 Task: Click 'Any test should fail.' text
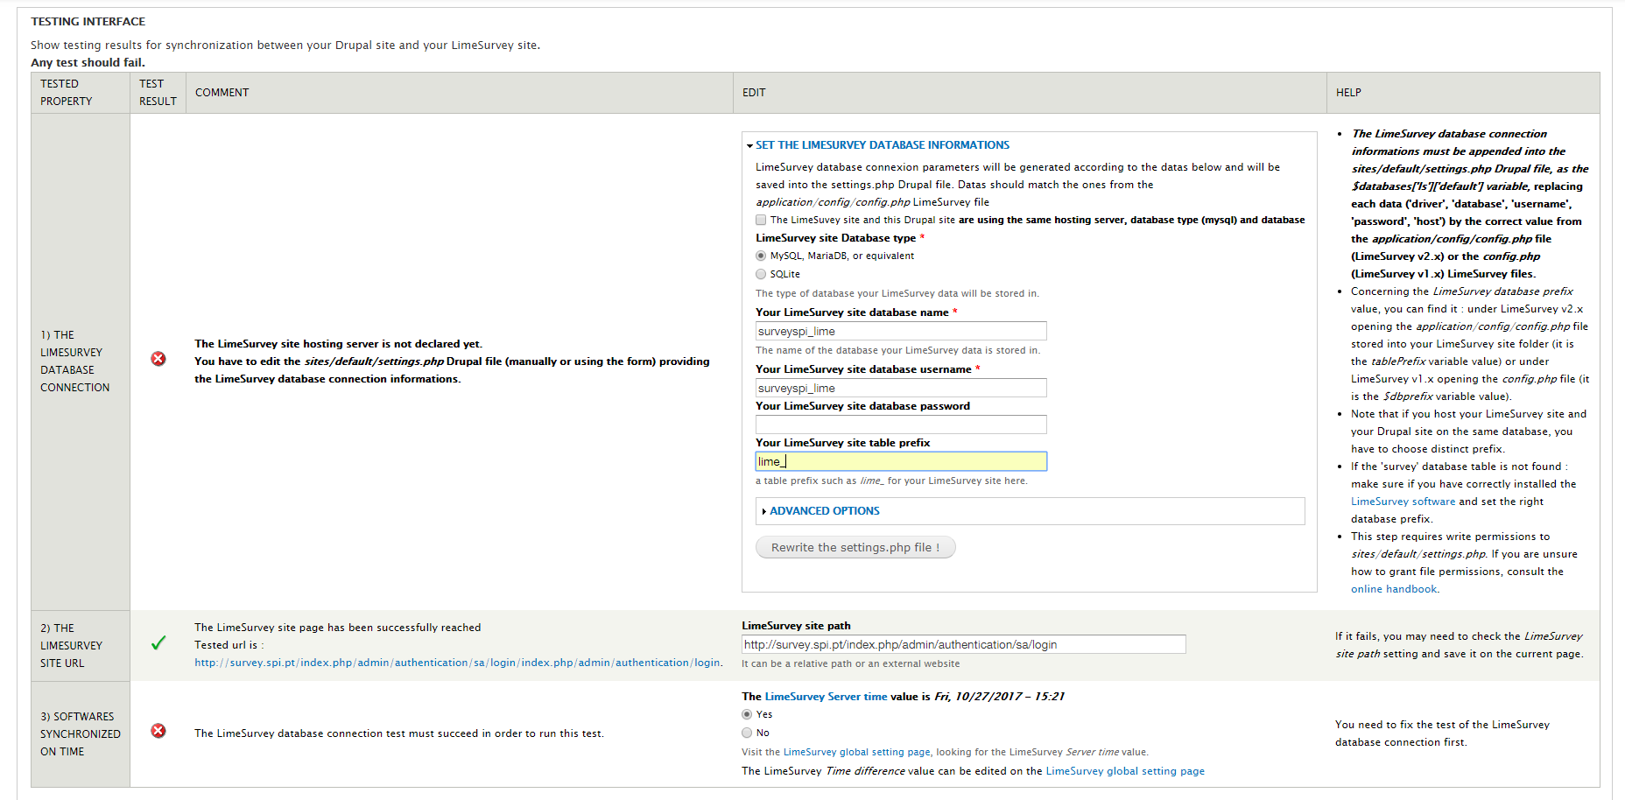pos(88,62)
